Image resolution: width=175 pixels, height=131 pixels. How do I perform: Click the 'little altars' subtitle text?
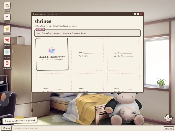pyautogui.click(x=56, y=26)
